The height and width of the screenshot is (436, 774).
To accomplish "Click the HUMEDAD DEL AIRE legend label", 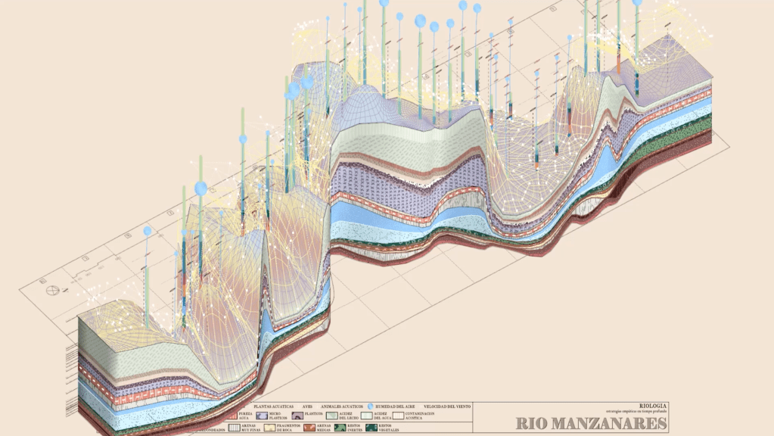I will tap(395, 406).
